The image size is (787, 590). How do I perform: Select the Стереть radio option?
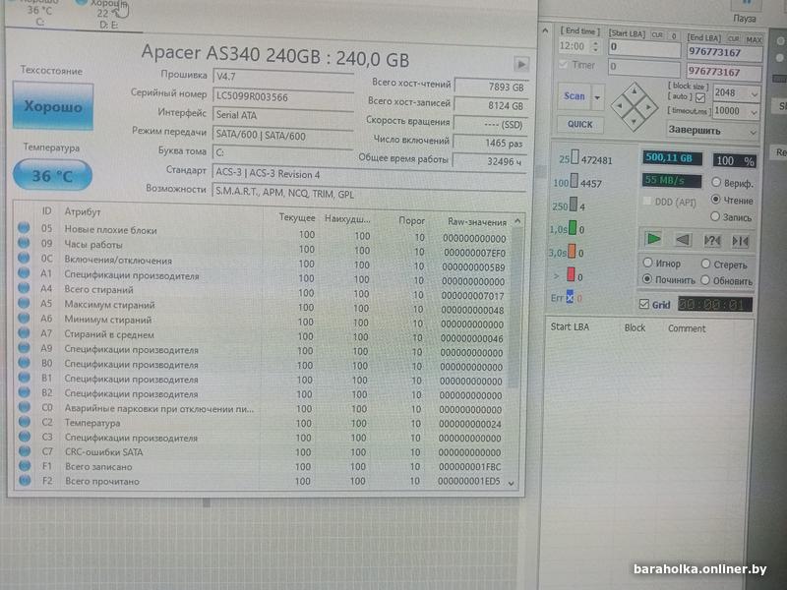pos(705,264)
